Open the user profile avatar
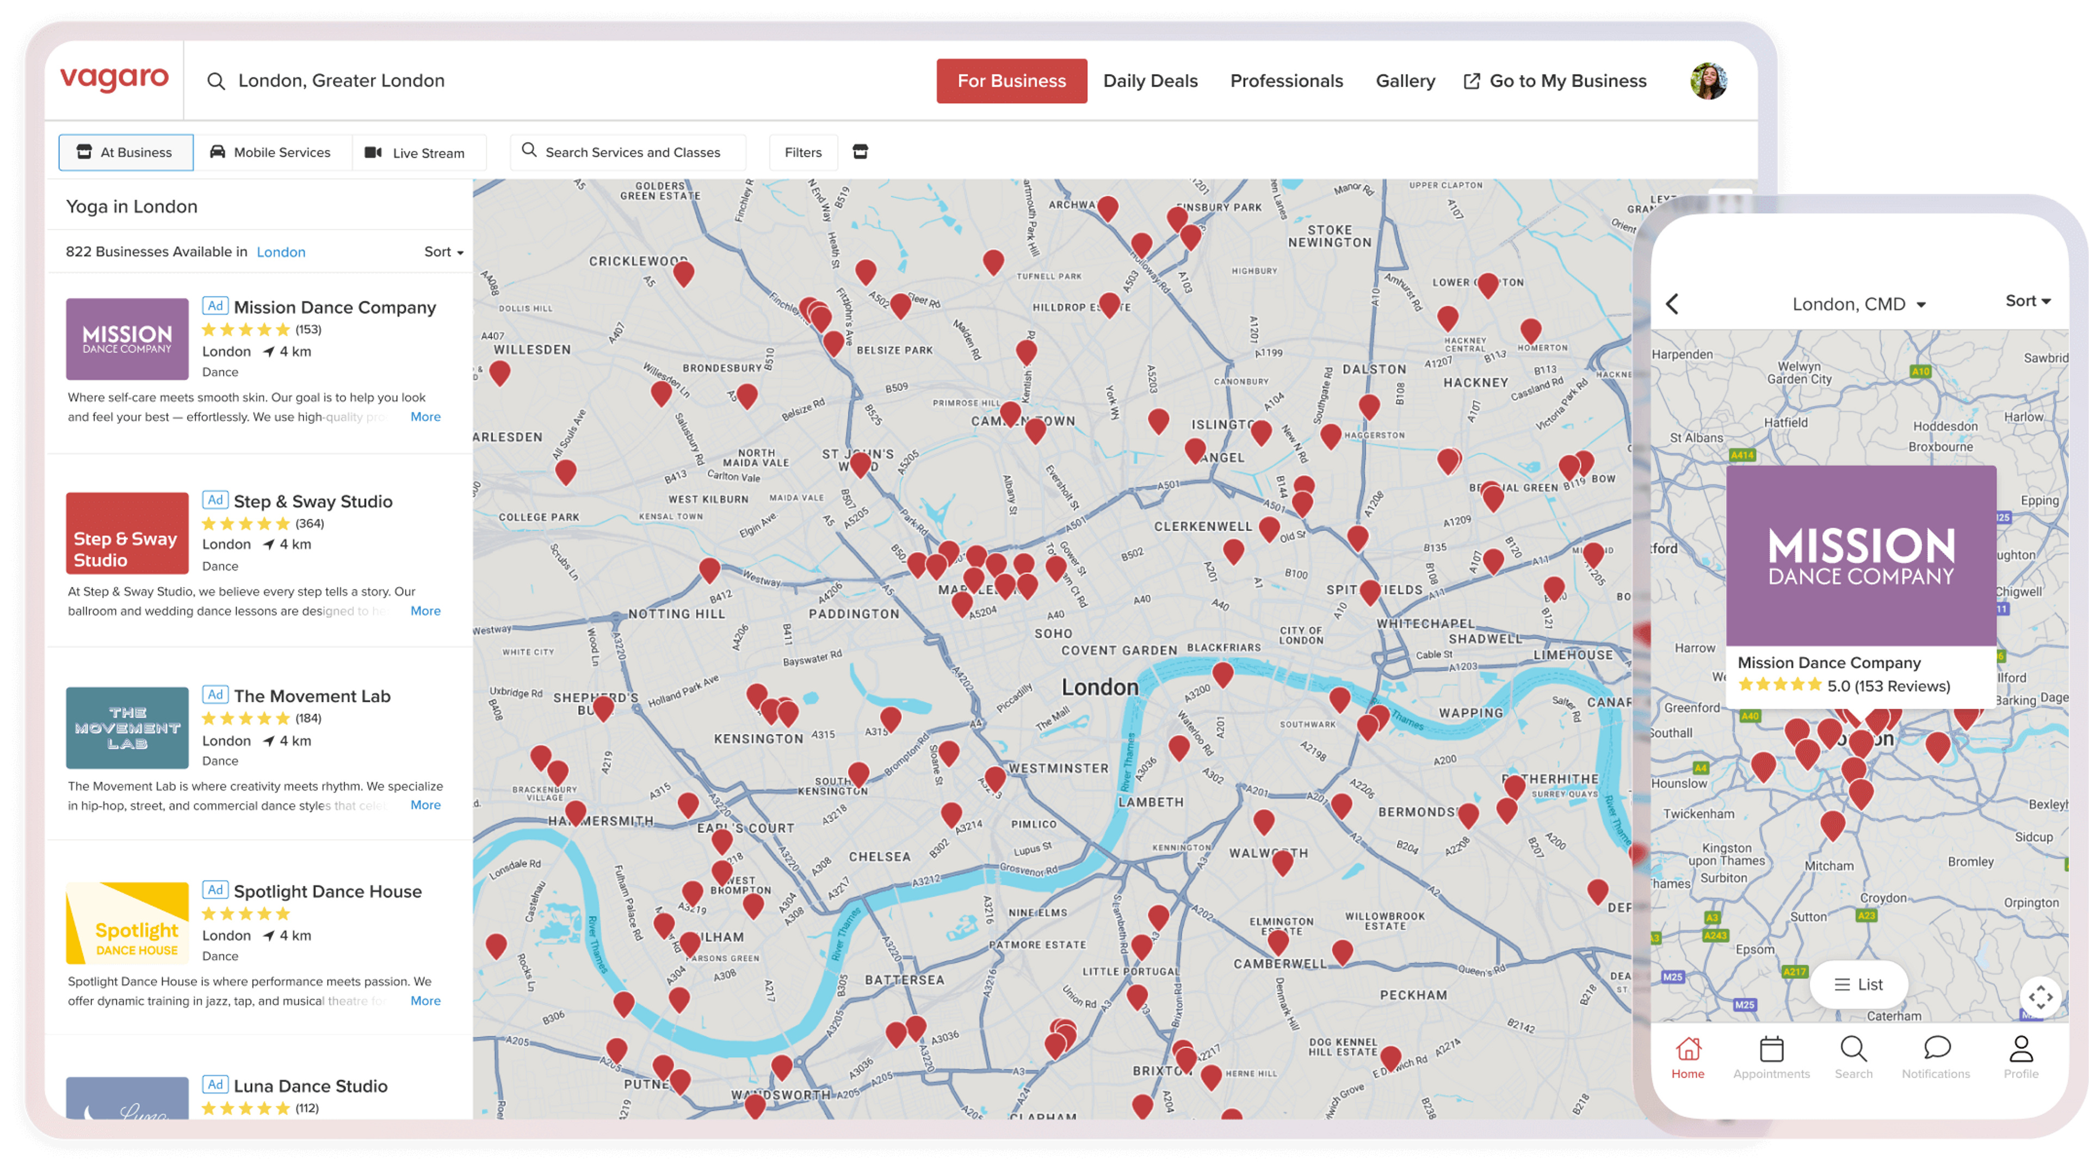 coord(1708,81)
